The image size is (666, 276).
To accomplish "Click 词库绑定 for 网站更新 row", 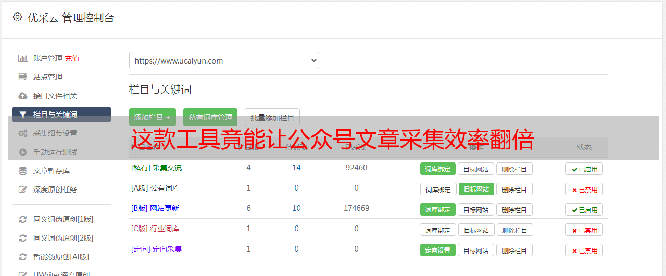I will 438,209.
